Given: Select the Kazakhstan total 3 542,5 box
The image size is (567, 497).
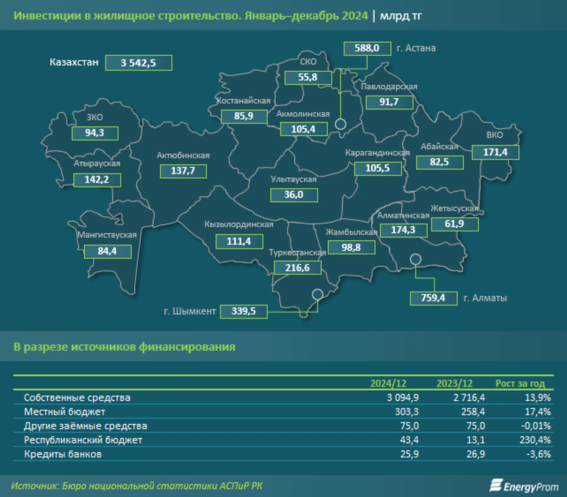Looking at the screenshot, I should 138,63.
